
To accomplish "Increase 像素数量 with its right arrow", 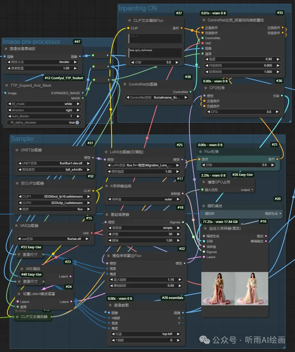I will pyautogui.click(x=75, y=68).
